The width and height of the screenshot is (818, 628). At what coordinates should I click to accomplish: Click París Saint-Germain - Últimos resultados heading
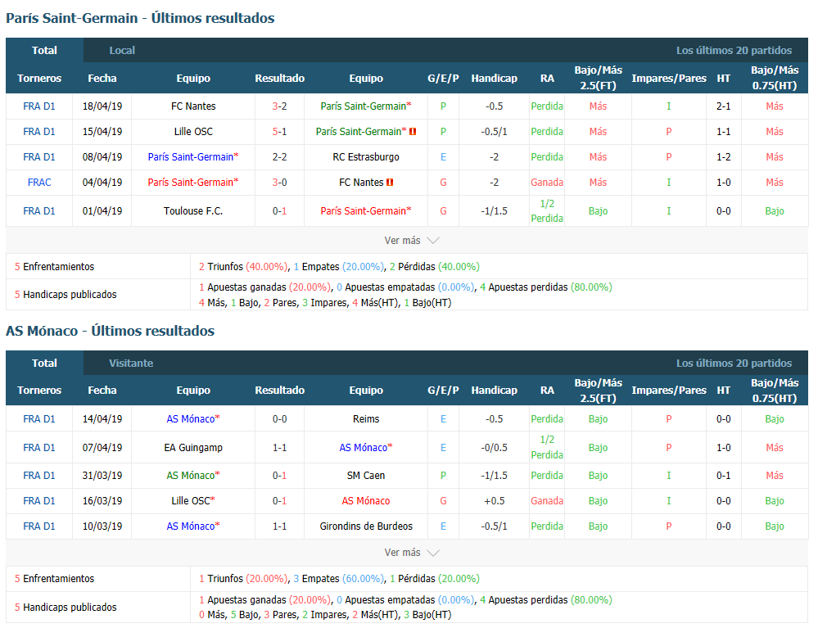click(140, 18)
